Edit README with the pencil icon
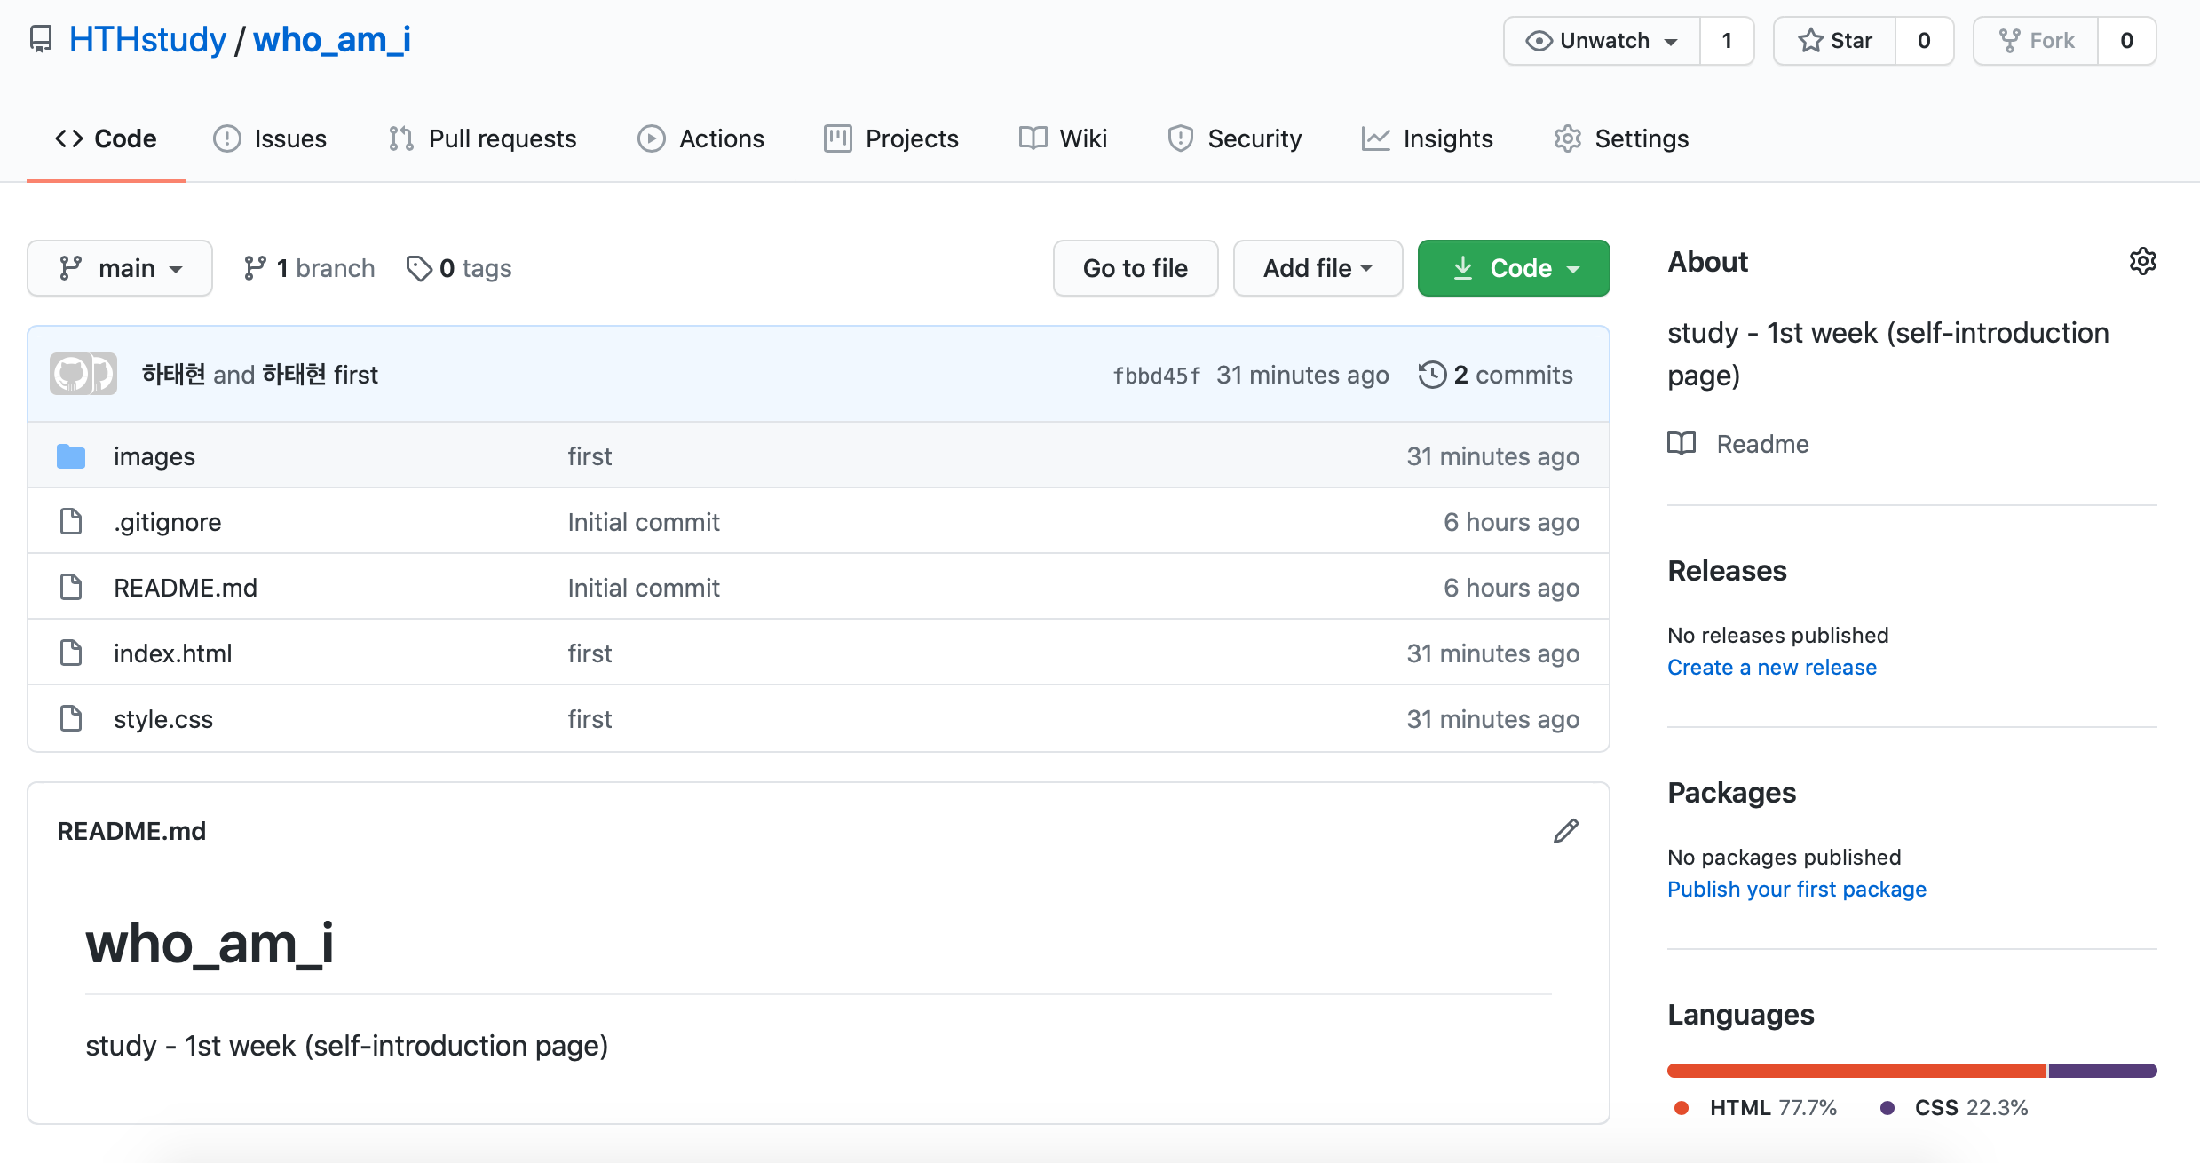2200x1163 pixels. (x=1566, y=831)
